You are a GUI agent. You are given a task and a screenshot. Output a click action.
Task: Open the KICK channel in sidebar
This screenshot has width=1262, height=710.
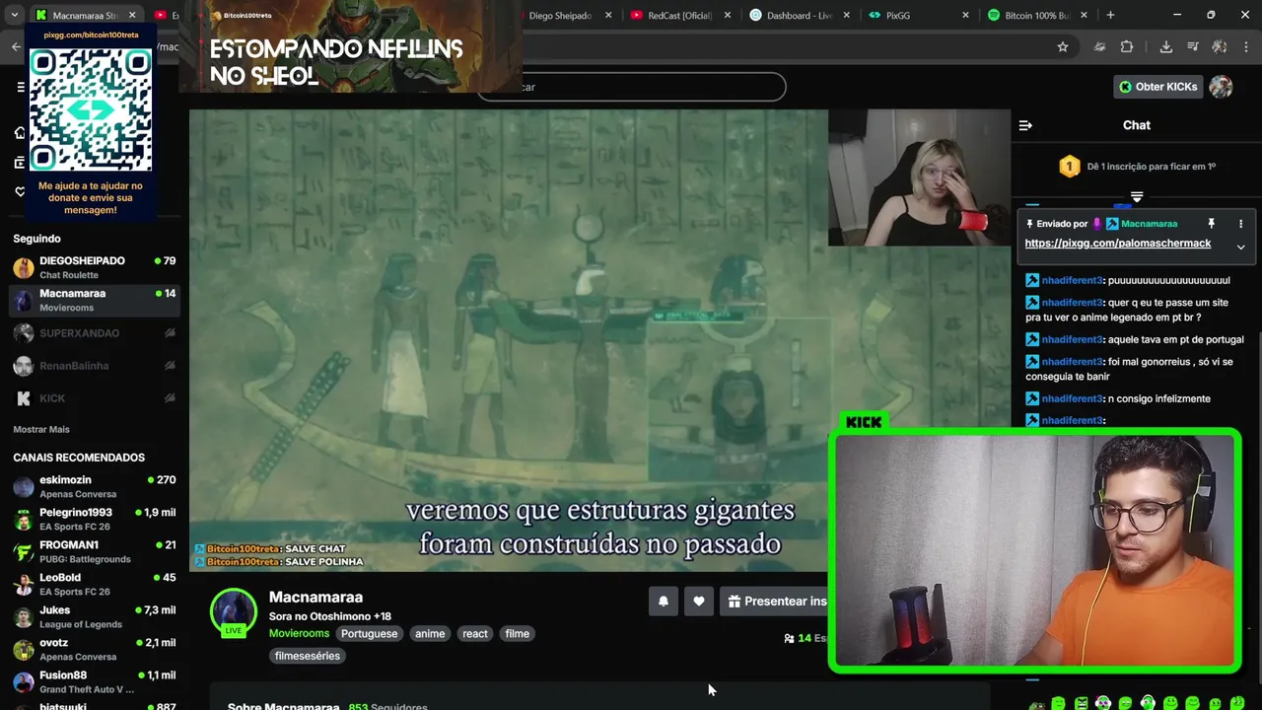(x=94, y=398)
